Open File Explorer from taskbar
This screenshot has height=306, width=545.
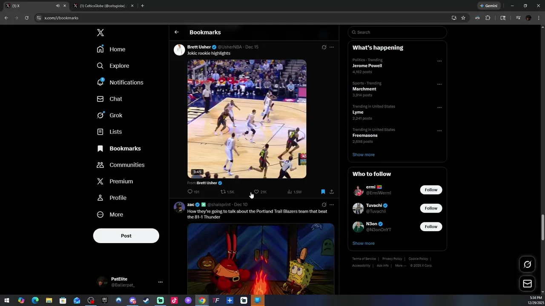pyautogui.click(x=49, y=300)
